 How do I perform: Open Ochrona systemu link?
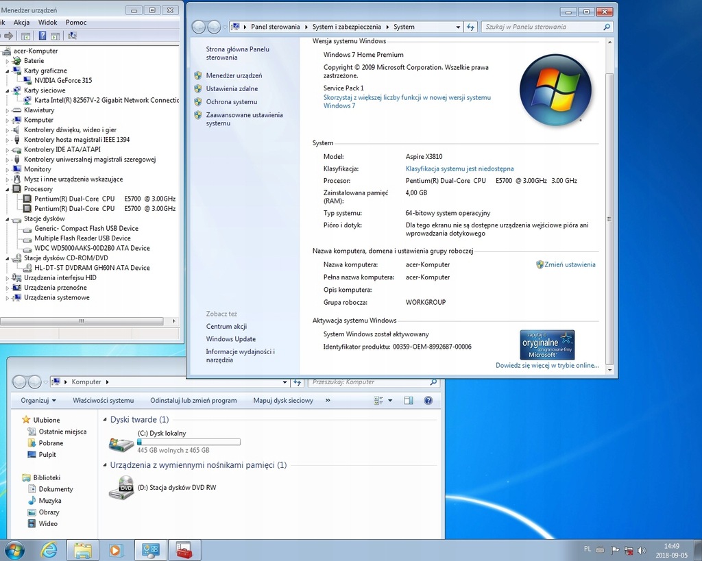232,101
